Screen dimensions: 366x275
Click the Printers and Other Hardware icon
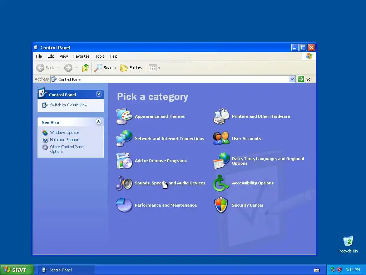coord(222,116)
